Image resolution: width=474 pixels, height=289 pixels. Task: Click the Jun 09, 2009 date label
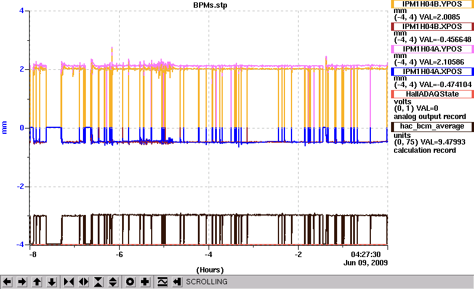click(366, 263)
